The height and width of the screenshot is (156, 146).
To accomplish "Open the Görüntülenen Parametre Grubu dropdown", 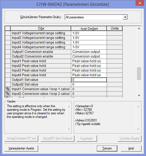I will (125, 17).
